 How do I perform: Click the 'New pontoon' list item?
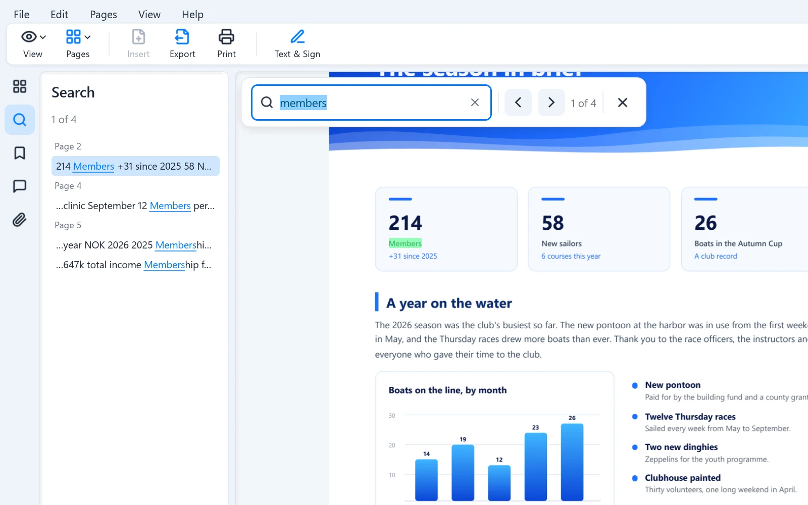[673, 385]
